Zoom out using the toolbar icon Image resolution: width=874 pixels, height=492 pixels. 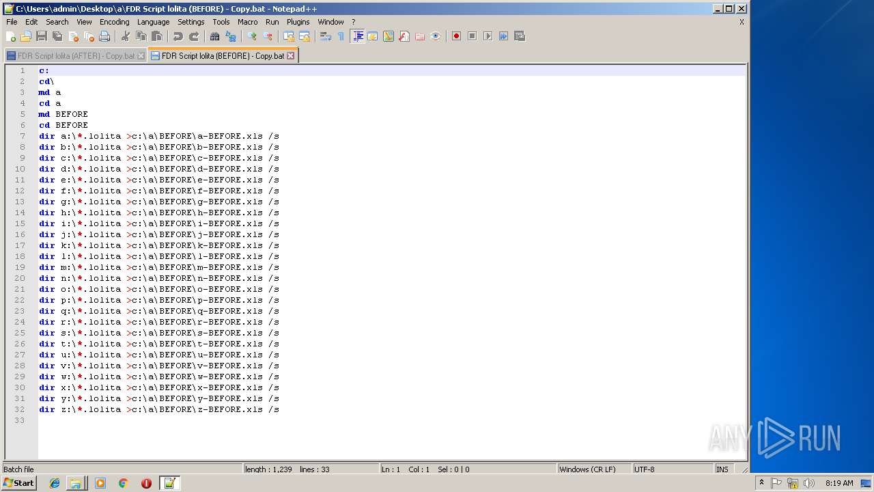pyautogui.click(x=268, y=36)
